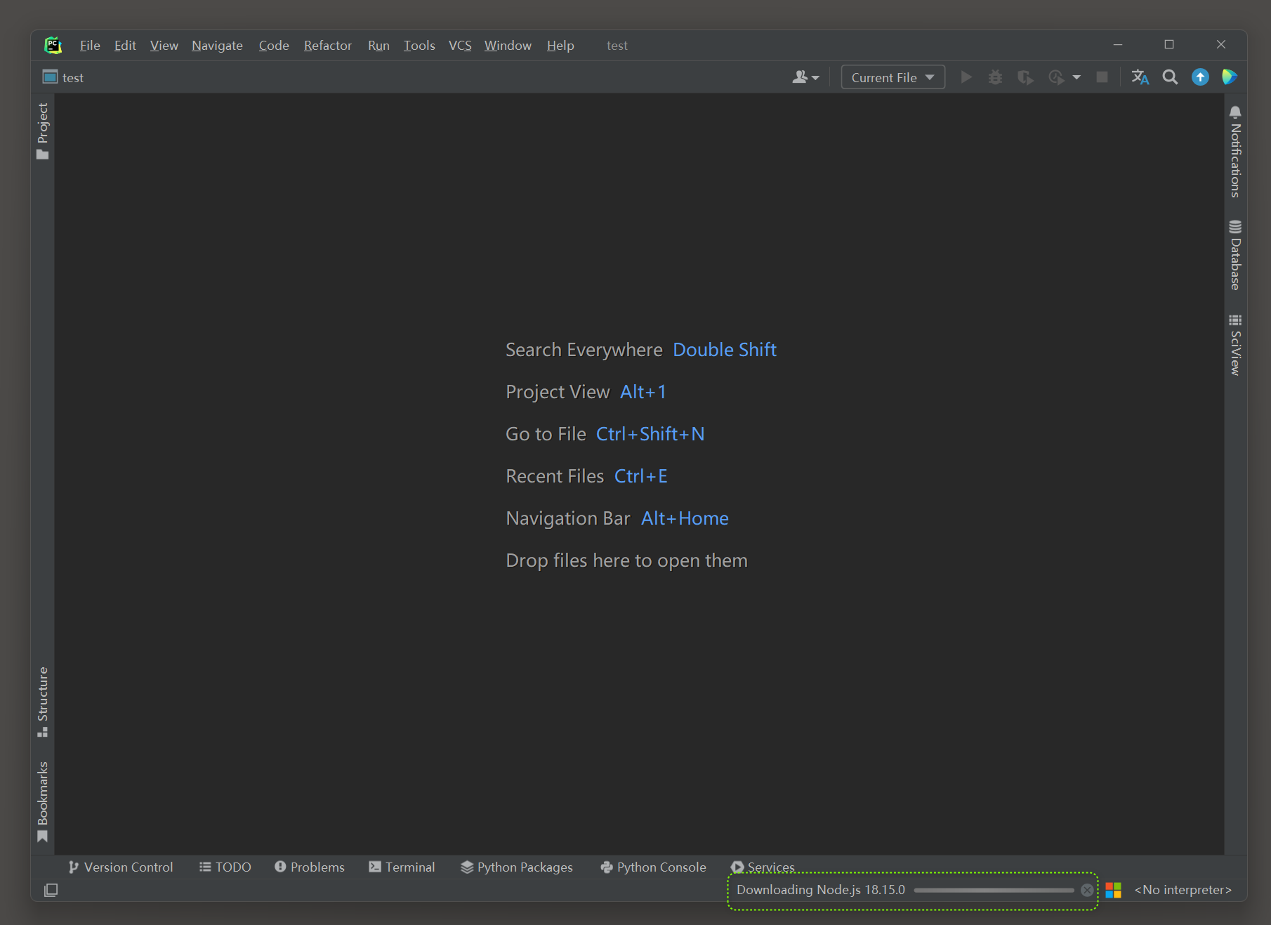The width and height of the screenshot is (1271, 925).
Task: Cancel the Node.js download
Action: (1087, 890)
